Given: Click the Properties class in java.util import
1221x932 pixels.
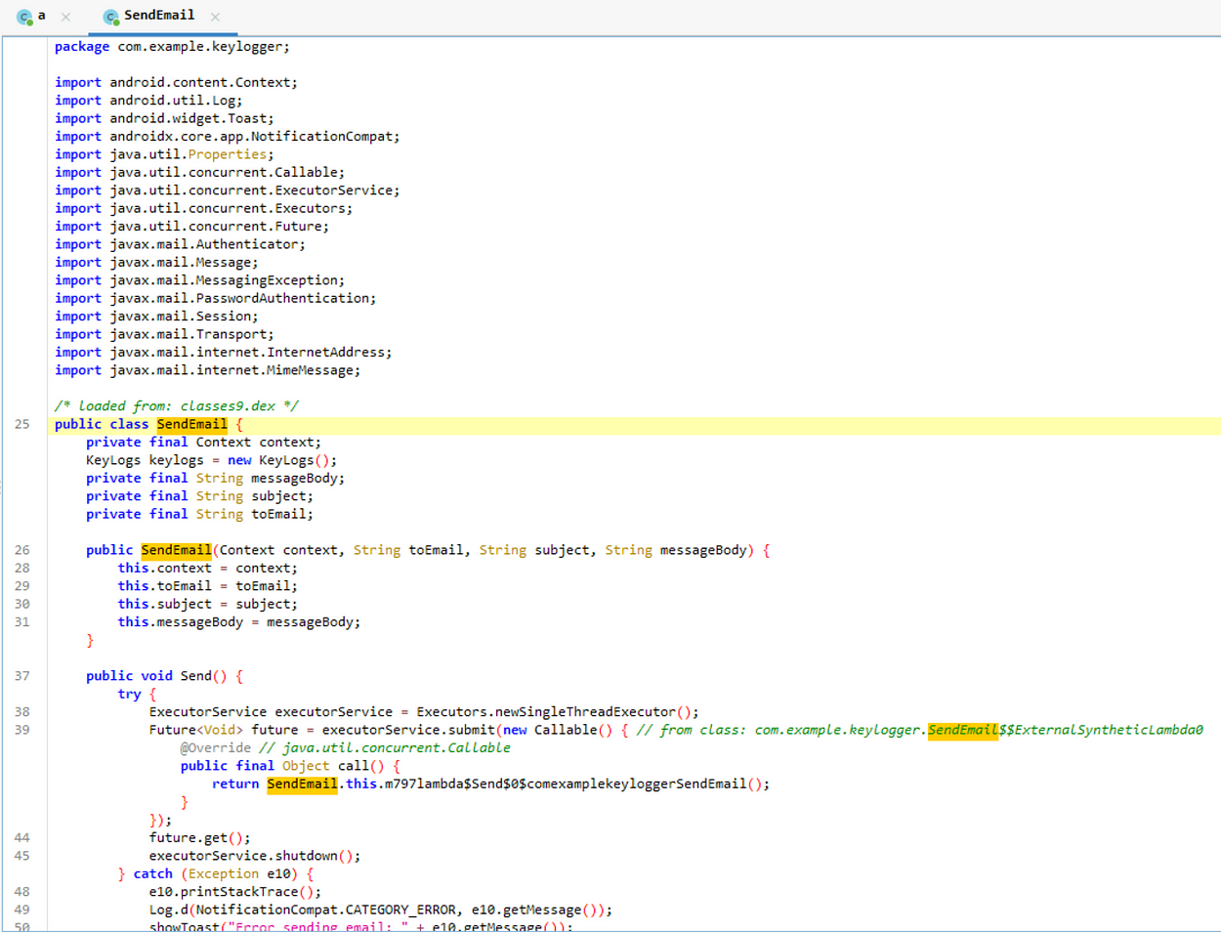Looking at the screenshot, I should 227,154.
